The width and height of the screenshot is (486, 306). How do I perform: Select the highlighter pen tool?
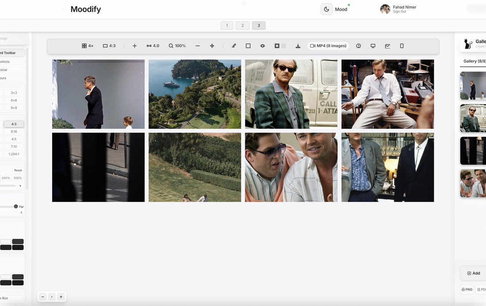point(234,46)
